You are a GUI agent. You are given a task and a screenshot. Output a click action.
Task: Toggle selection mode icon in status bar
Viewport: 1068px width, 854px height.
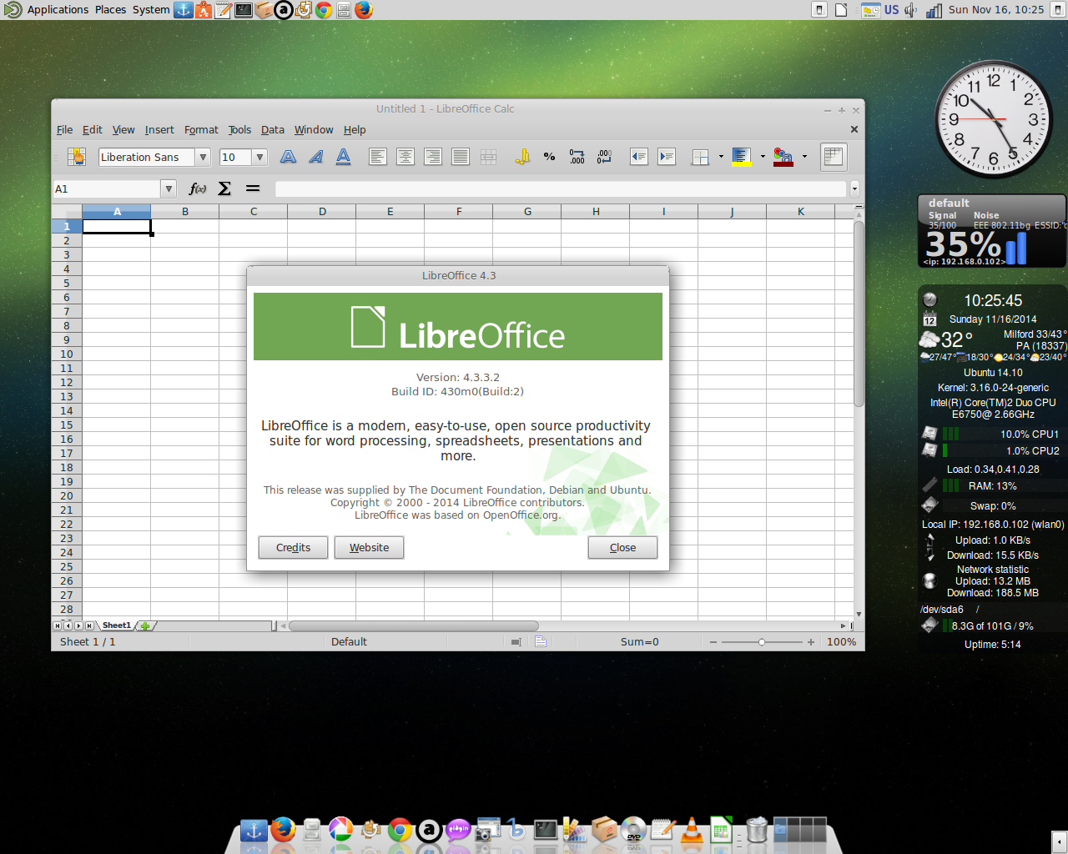point(516,642)
